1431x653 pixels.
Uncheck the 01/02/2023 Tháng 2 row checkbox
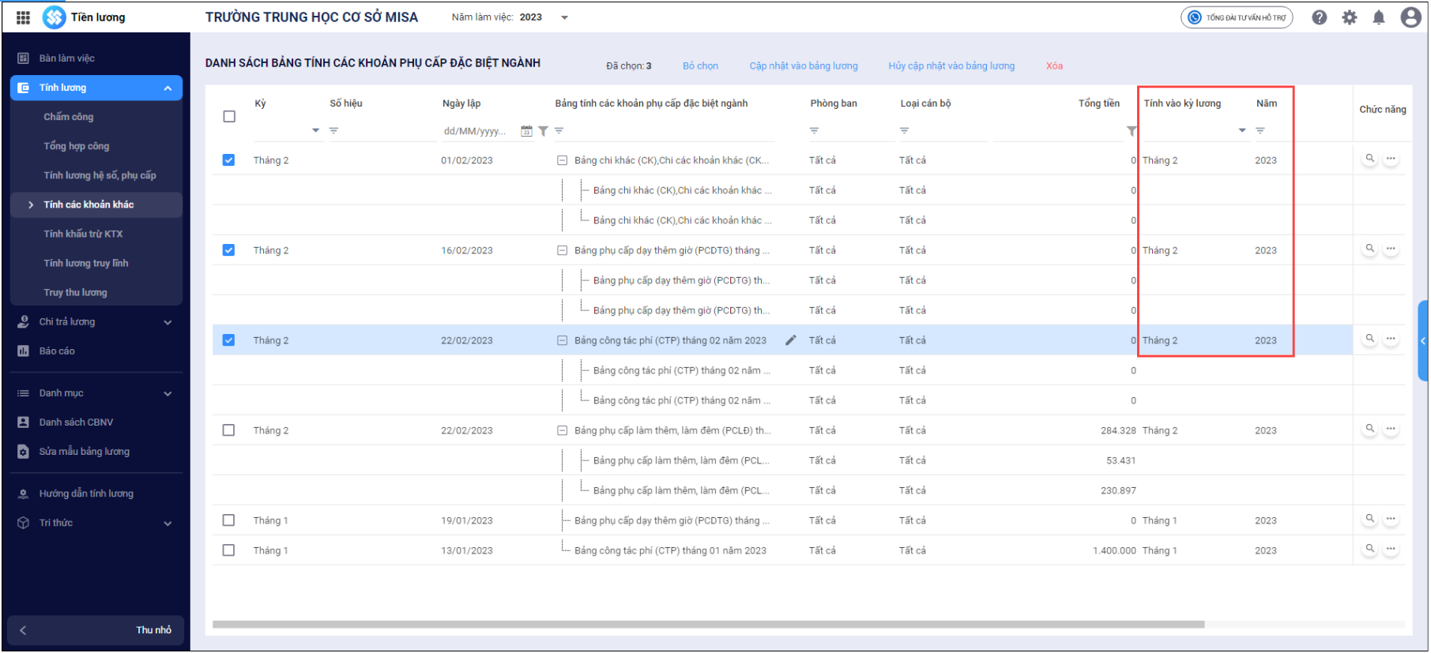click(229, 160)
